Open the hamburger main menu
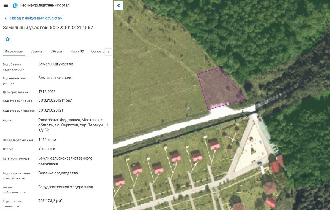This screenshot has width=330, height=210. click(5, 6)
